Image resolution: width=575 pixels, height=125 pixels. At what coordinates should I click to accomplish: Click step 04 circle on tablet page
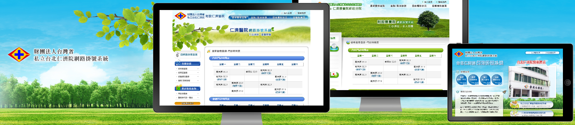497,80
